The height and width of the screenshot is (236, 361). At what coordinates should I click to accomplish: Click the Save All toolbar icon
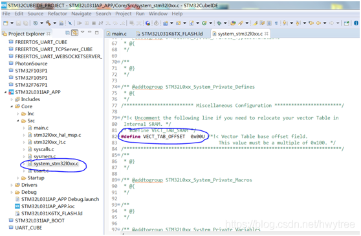click(x=26, y=23)
